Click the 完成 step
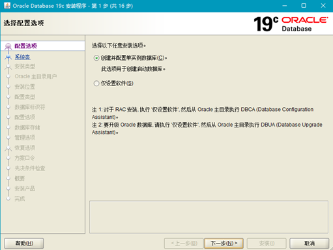This screenshot has height=250, width=333. coord(20,198)
